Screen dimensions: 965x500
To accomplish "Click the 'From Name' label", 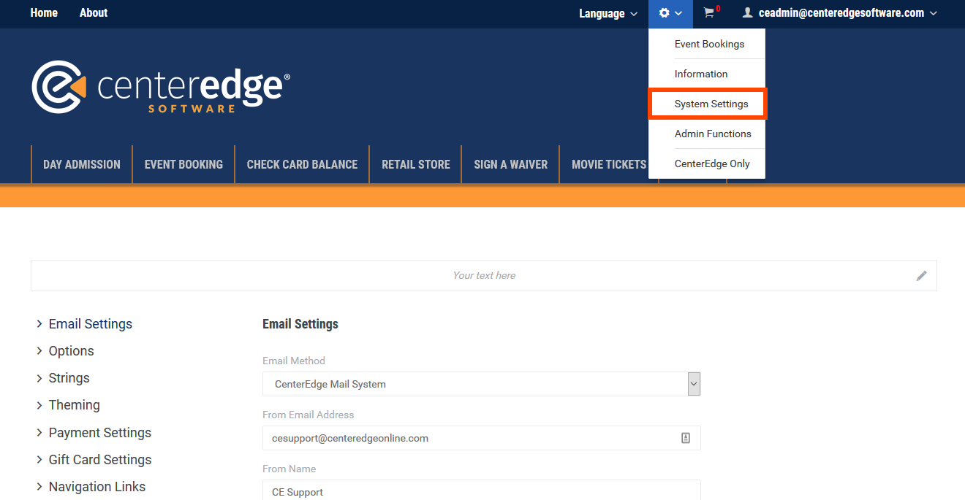I will (289, 469).
